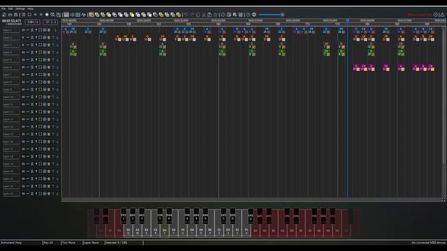Viewport: 447px width, 251px height.
Task: Click the triangle icon at the toolbar's far right
Action: (x=442, y=15)
